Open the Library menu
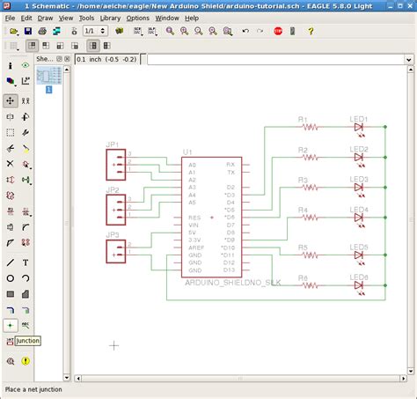This screenshot has height=399, width=417. pos(110,18)
